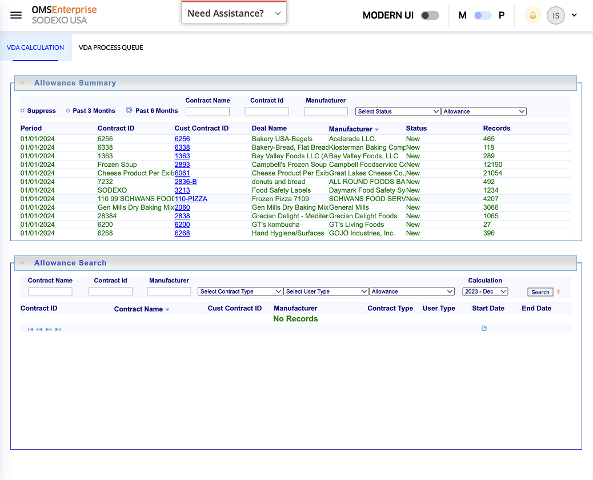Open the notifications bell
The image size is (593, 480).
tap(532, 15)
